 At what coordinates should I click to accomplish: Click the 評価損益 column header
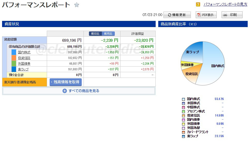click(x=138, y=34)
